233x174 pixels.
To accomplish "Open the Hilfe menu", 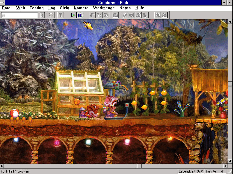I will point(140,8).
